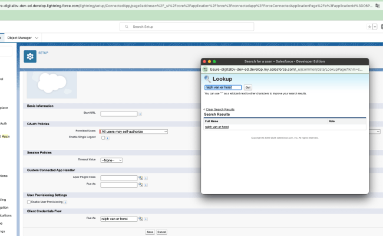Click the SETUP breadcrumb label
Screen dimensions: 383x236
pyautogui.click(x=43, y=53)
